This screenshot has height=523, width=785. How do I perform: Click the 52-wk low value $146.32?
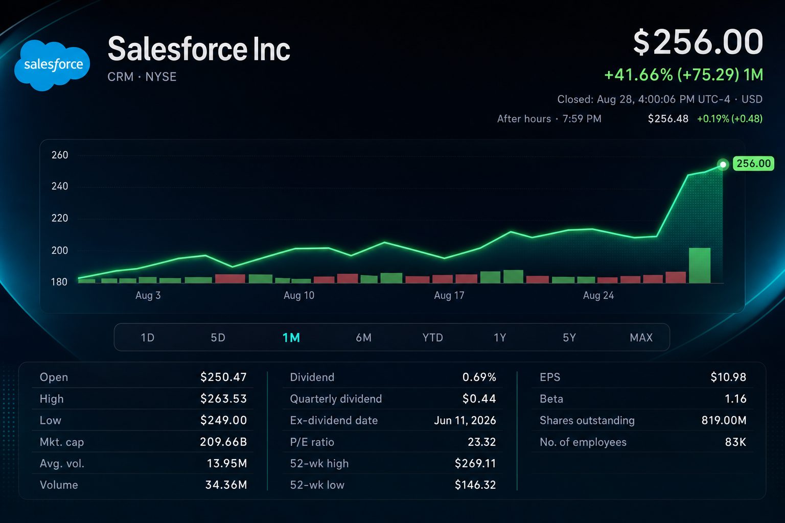[475, 485]
